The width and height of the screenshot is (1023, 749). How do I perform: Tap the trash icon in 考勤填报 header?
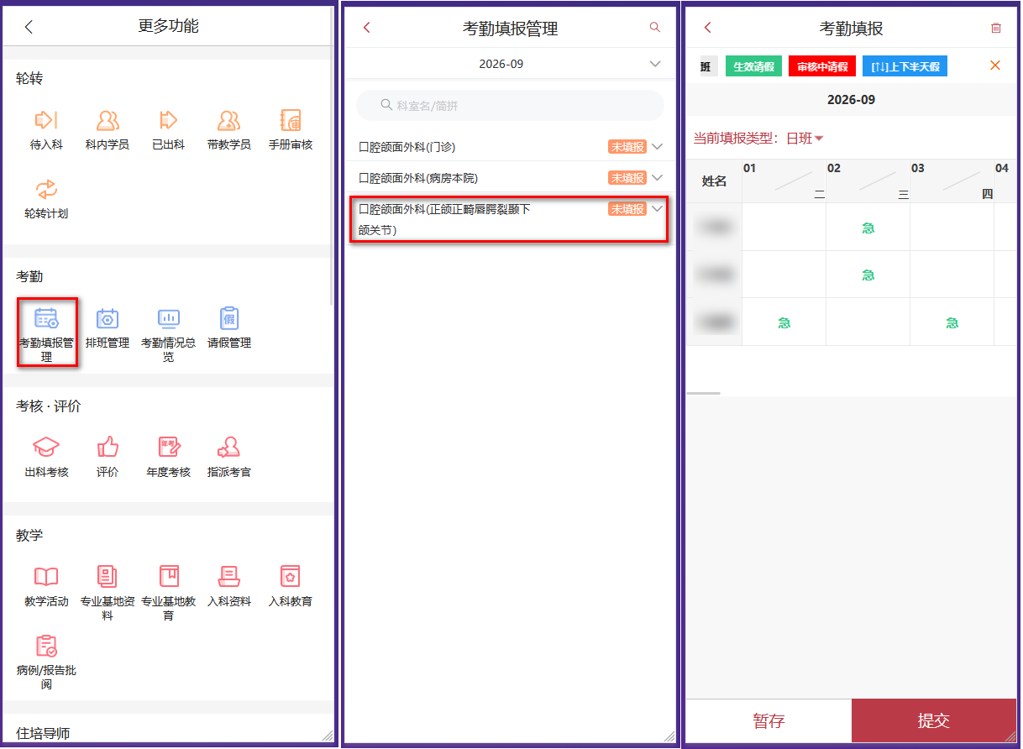[996, 28]
